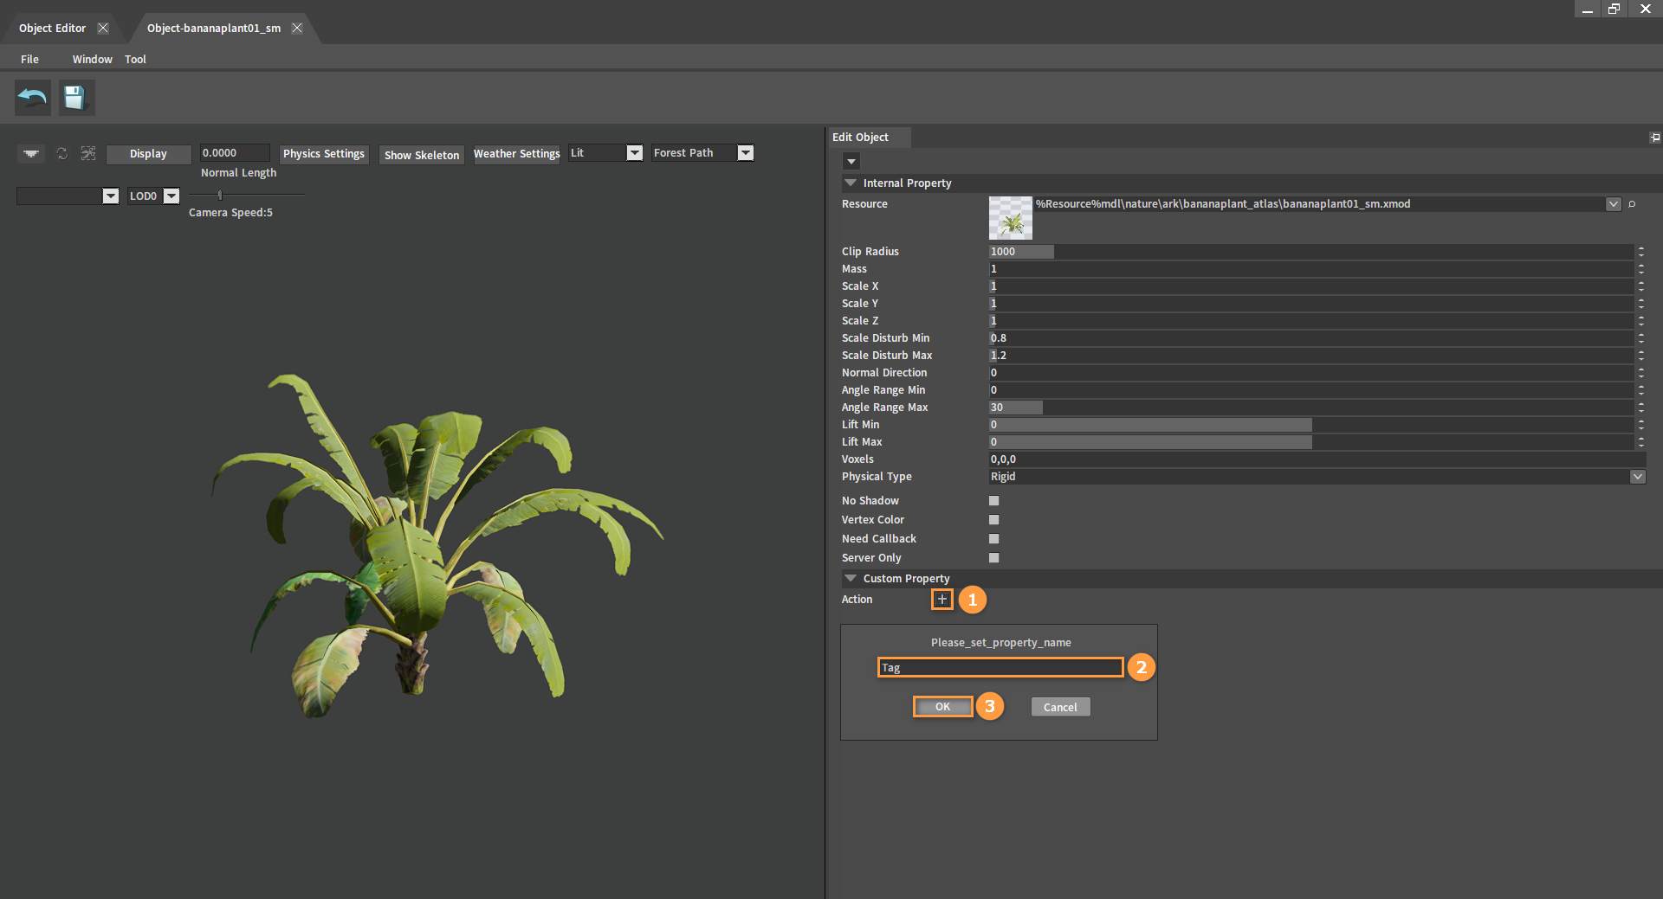Viewport: 1663px width, 899px height.
Task: Close the Object-bananaplant01_sm tab with its X
Action: (297, 28)
